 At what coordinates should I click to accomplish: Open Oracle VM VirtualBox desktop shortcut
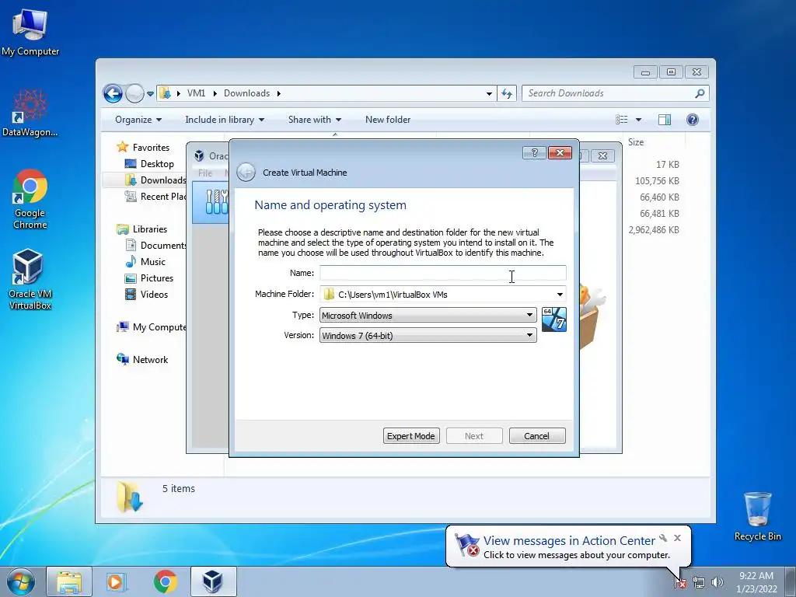[30, 279]
